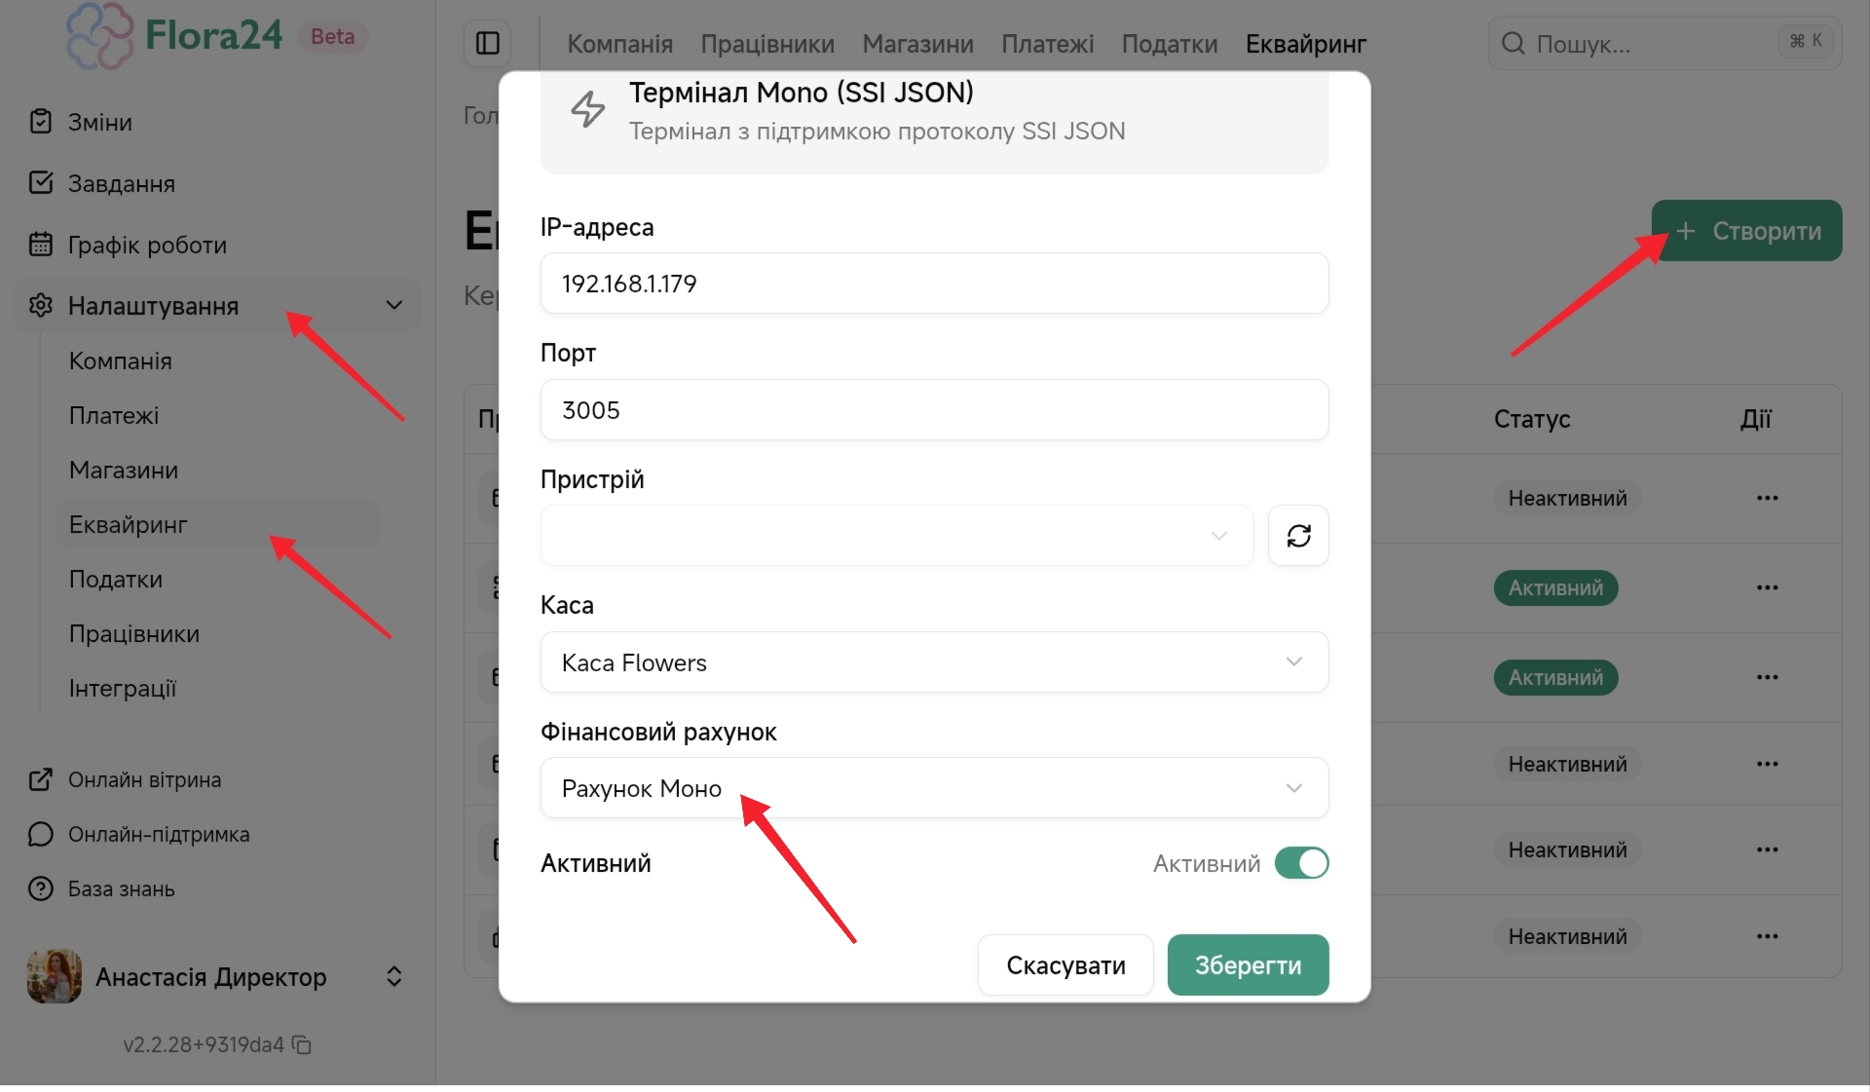Collapse the Налаштування sidebar section
1870x1092 pixels.
(x=393, y=306)
